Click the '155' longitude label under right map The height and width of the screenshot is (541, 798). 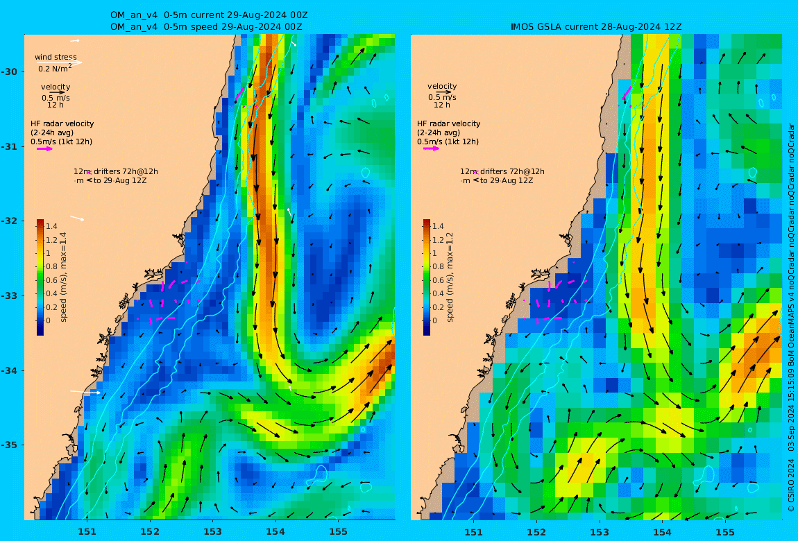pyautogui.click(x=725, y=532)
